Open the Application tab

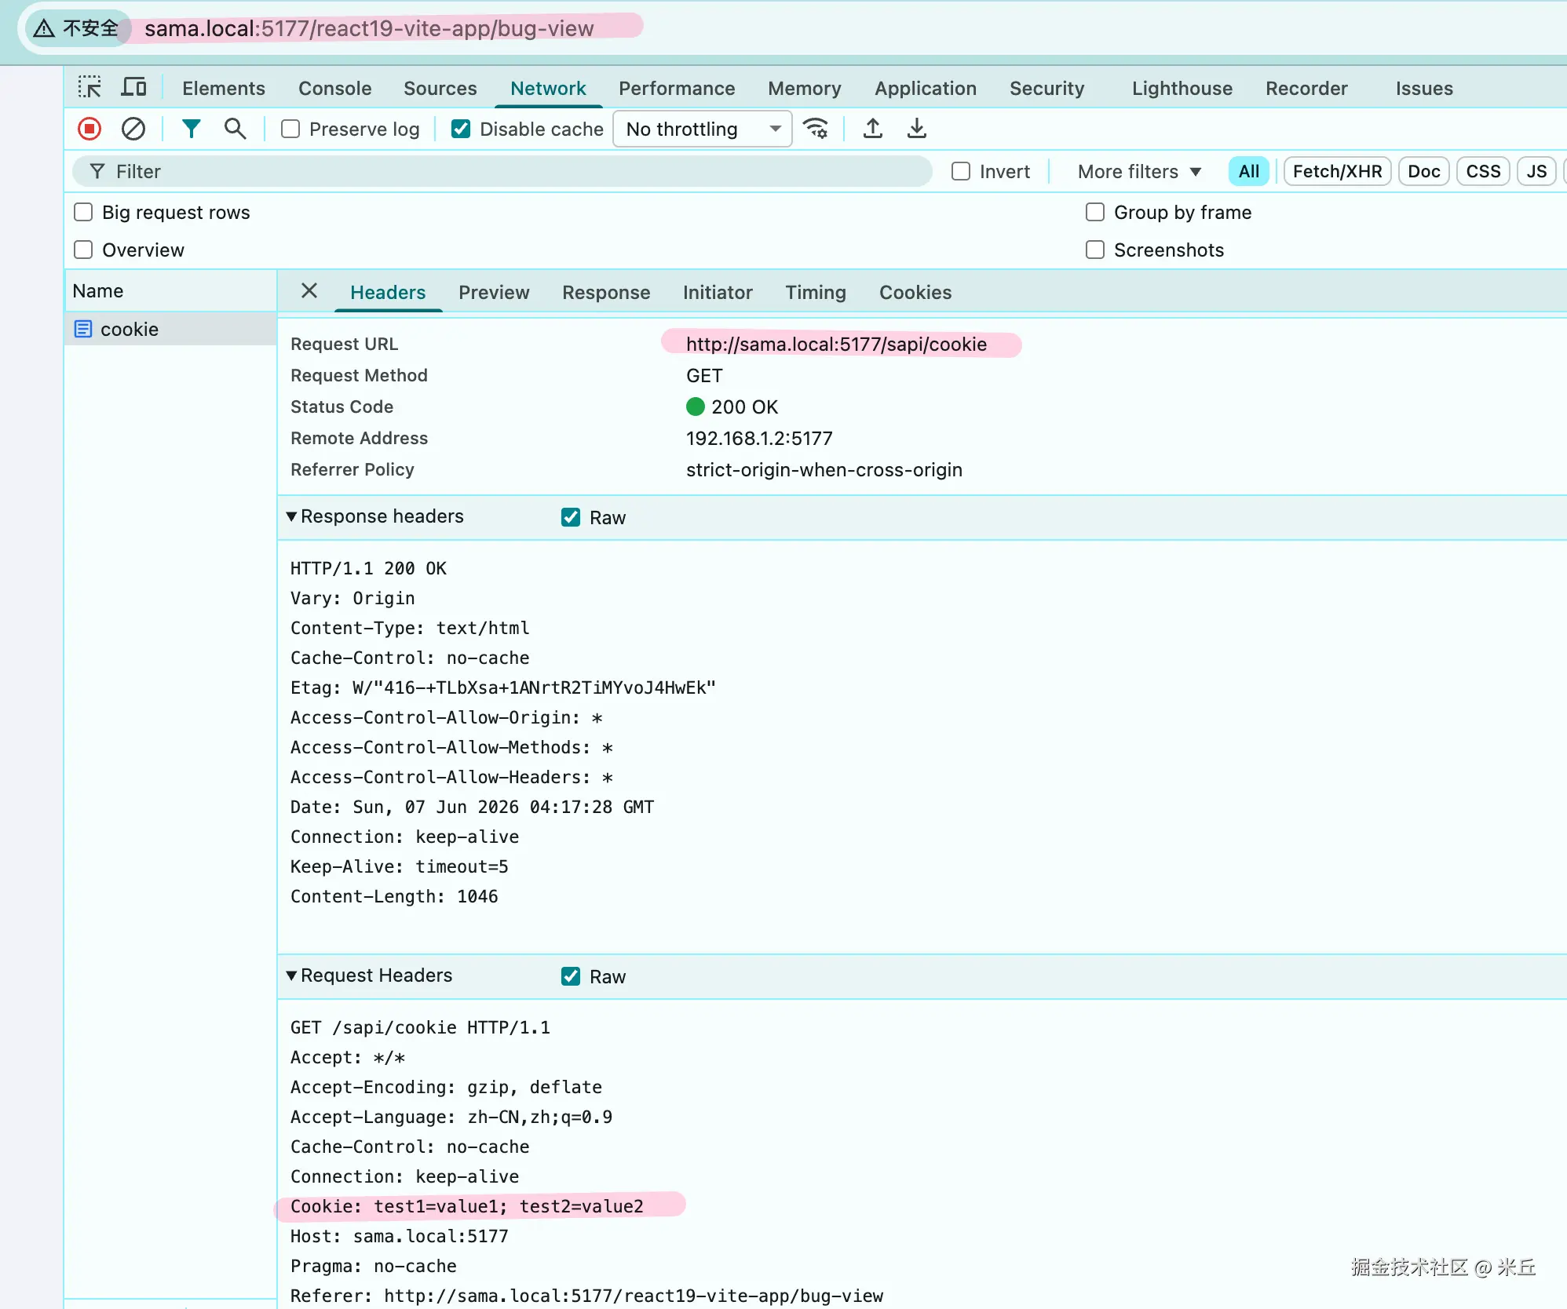pos(926,89)
